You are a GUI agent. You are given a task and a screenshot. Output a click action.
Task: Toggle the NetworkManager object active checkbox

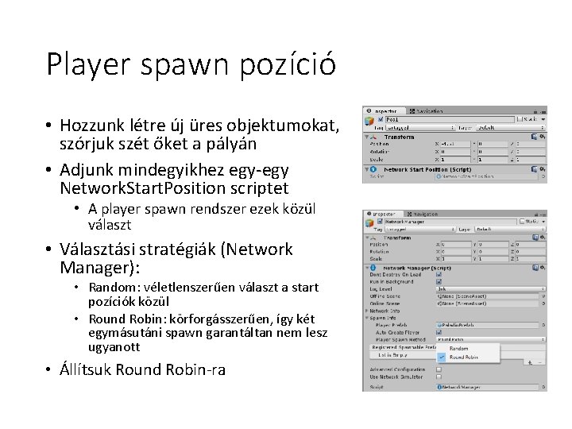click(x=380, y=222)
